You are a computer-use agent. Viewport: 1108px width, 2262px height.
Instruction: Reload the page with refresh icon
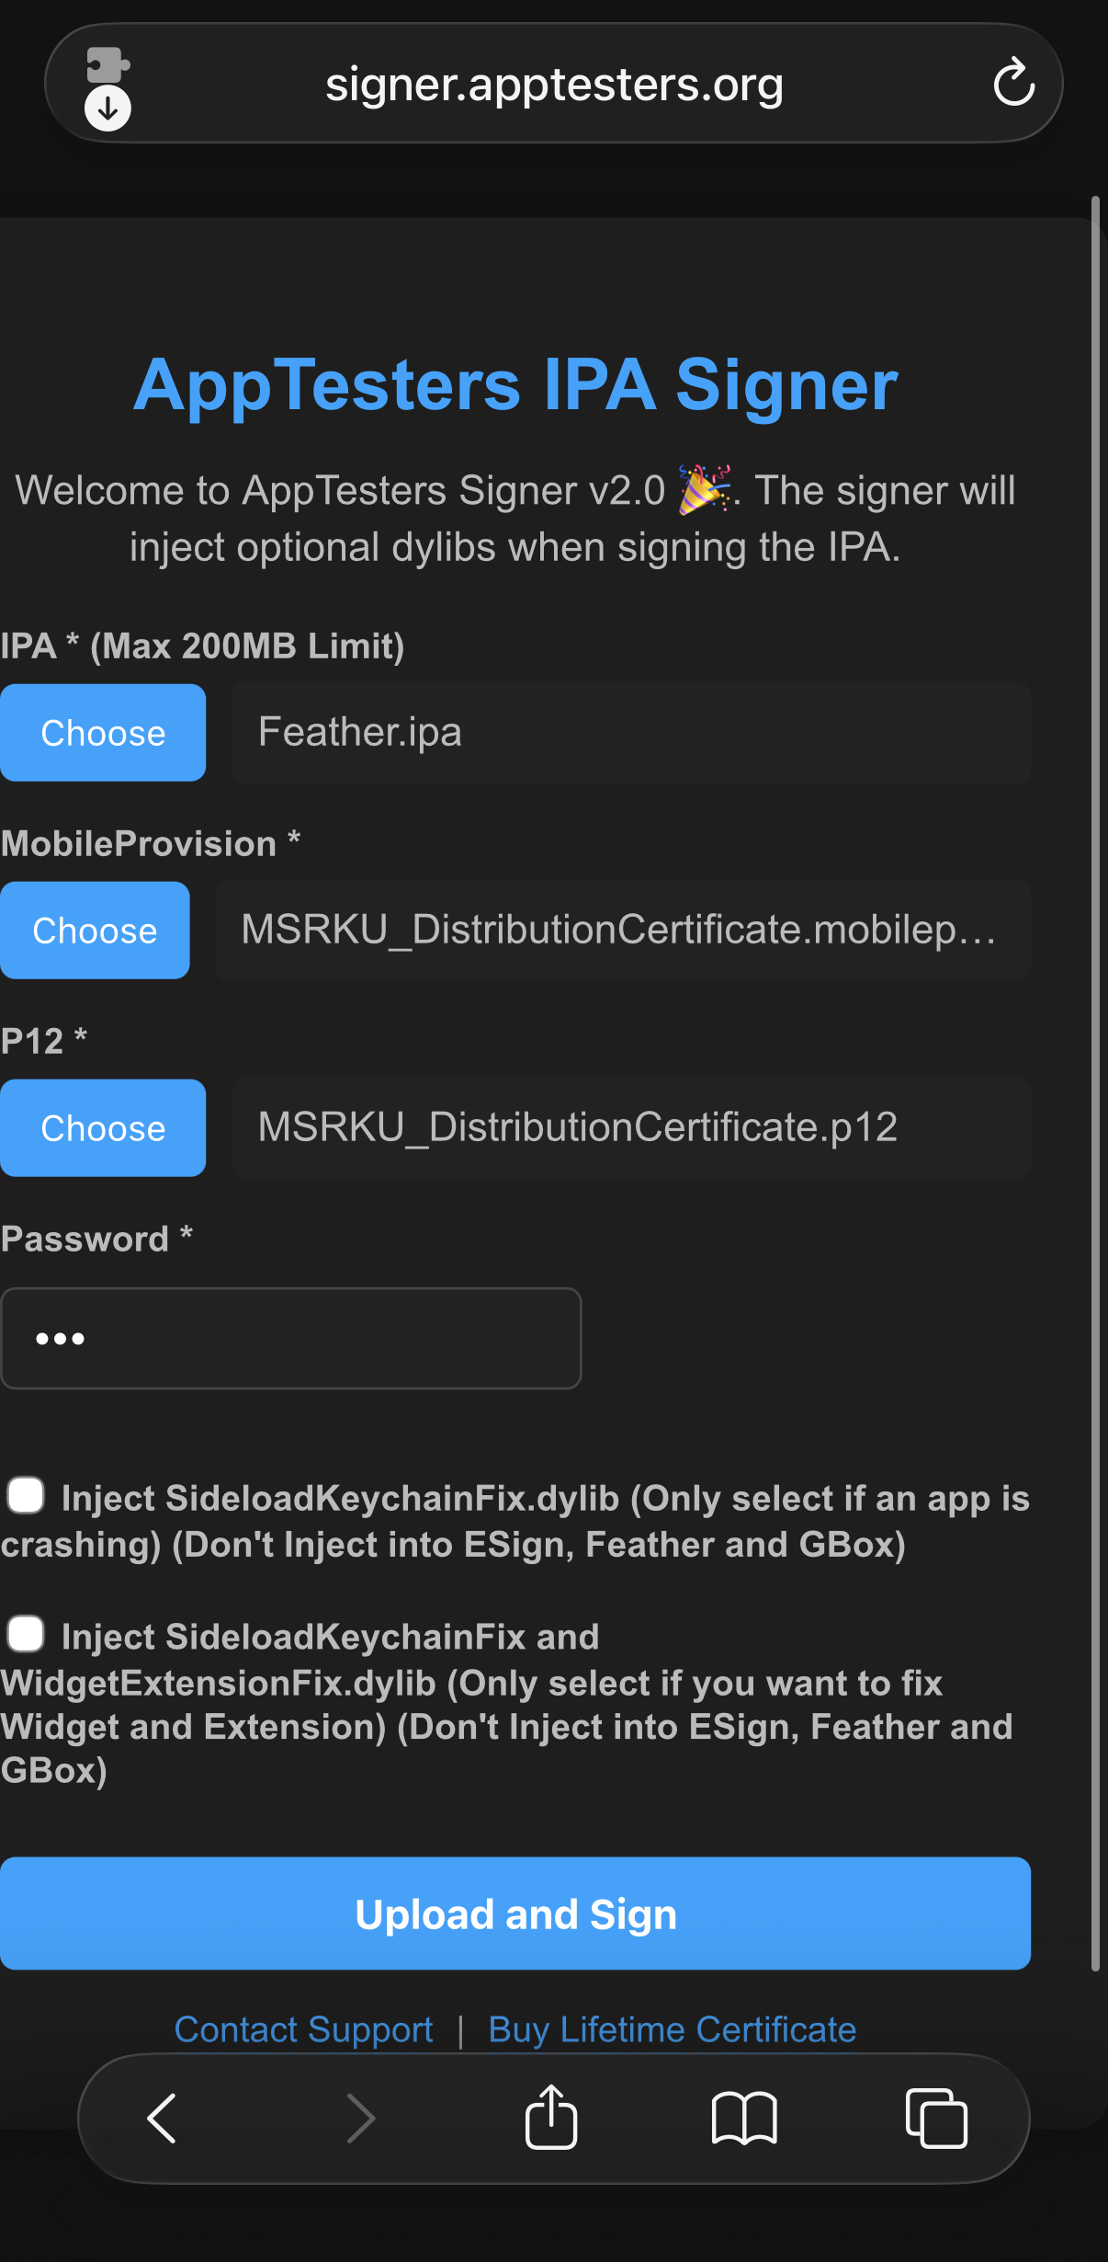pos(1012,82)
